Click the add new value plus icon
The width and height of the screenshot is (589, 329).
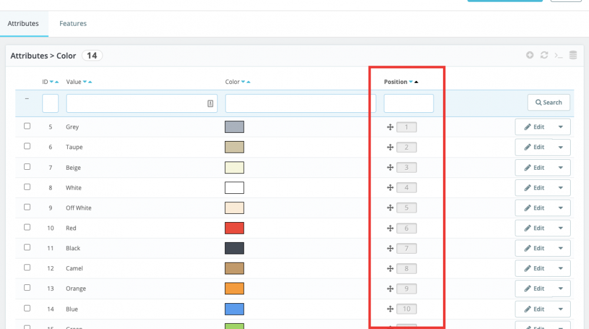pos(530,55)
